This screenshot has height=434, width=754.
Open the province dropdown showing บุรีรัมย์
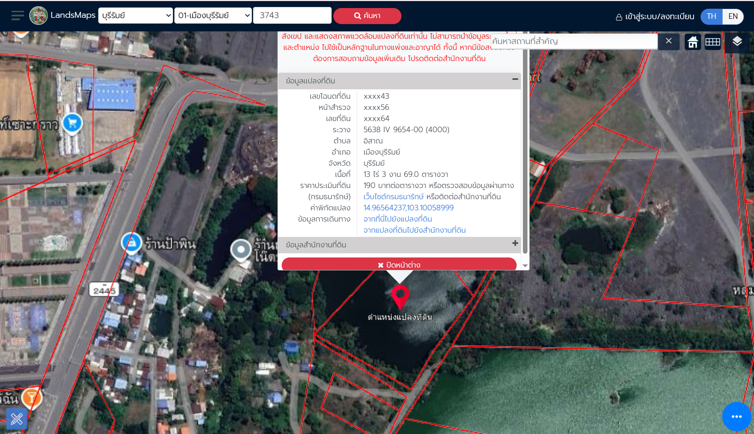[x=135, y=16]
